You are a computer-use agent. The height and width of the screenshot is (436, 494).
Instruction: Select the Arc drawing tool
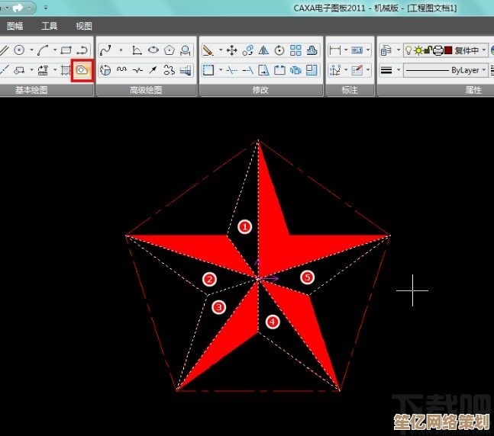click(x=43, y=50)
